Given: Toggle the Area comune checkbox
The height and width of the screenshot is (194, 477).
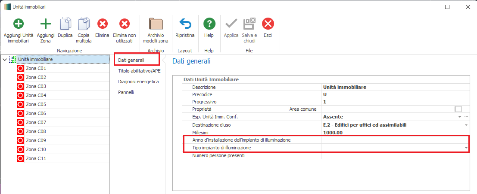Looking at the screenshot, I should 458,109.
